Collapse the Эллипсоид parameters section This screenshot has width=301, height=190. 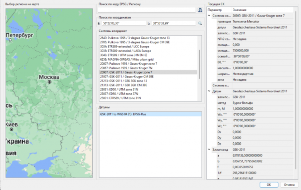point(209,149)
